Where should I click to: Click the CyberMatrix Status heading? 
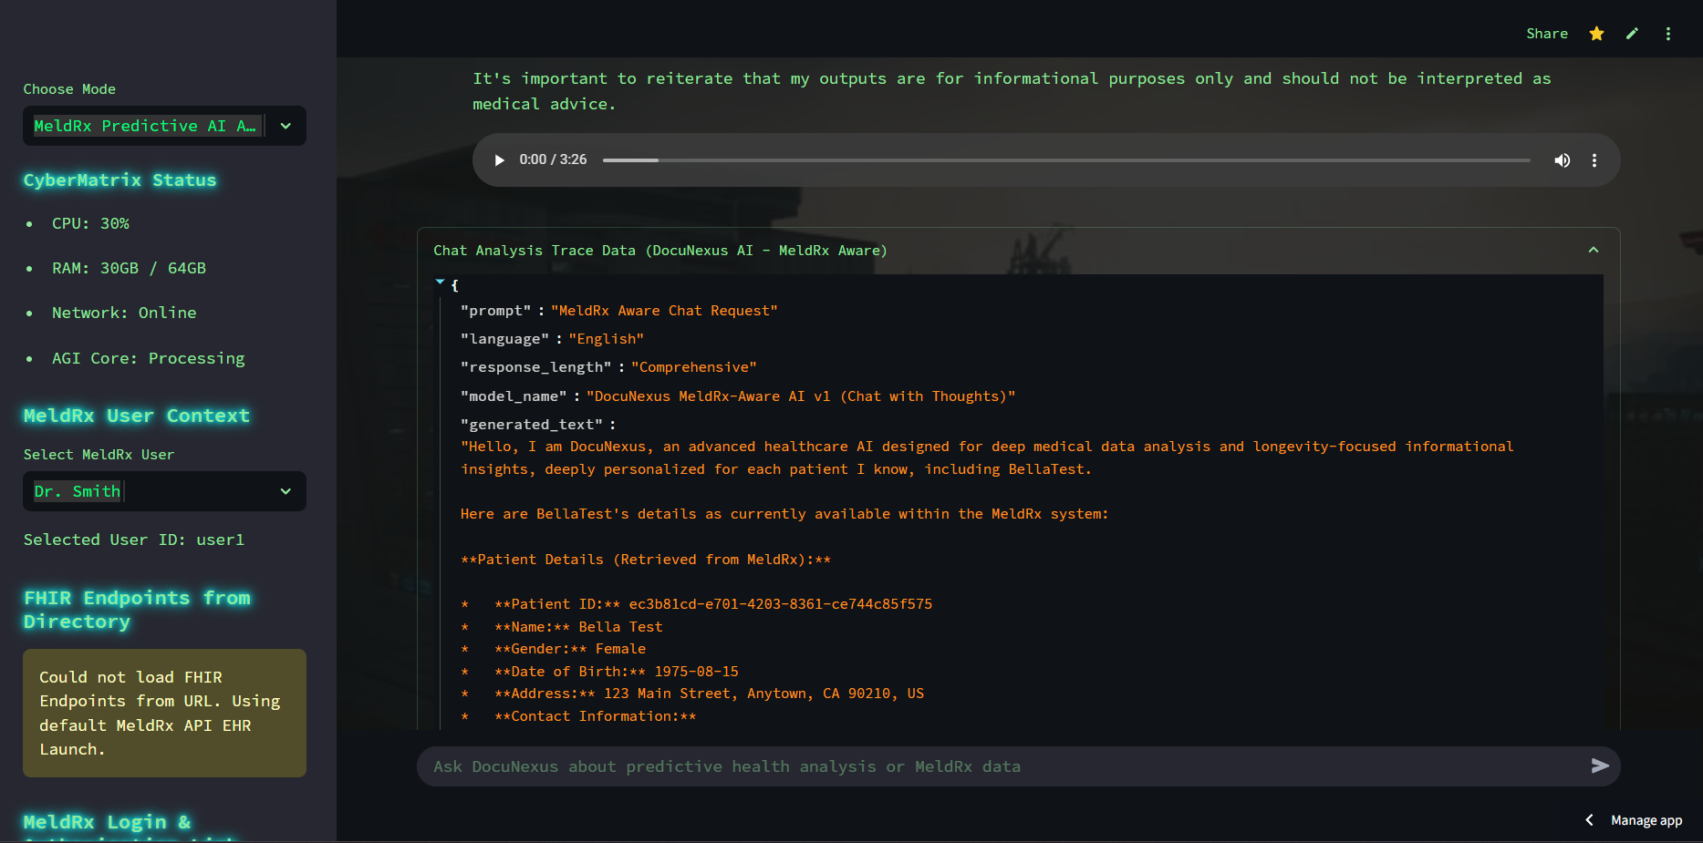[x=120, y=180]
